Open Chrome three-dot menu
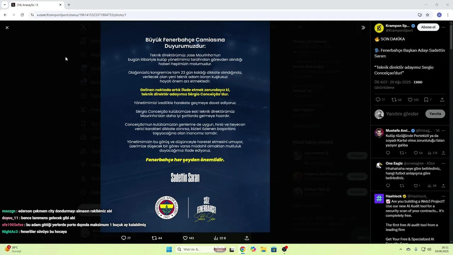 448,15
